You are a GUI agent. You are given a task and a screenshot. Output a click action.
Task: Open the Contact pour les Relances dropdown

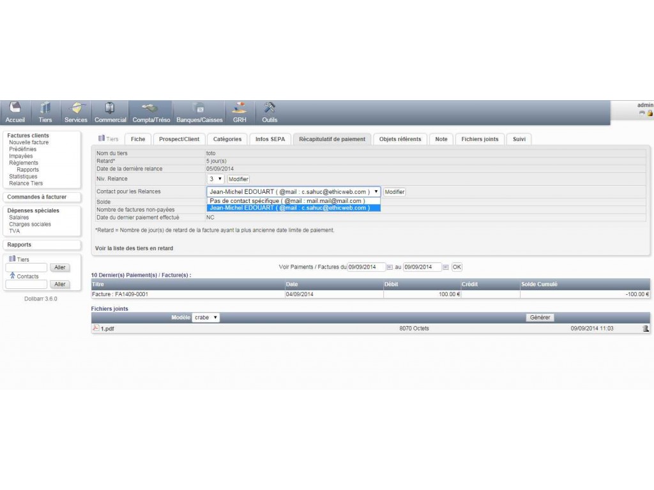[x=294, y=191]
